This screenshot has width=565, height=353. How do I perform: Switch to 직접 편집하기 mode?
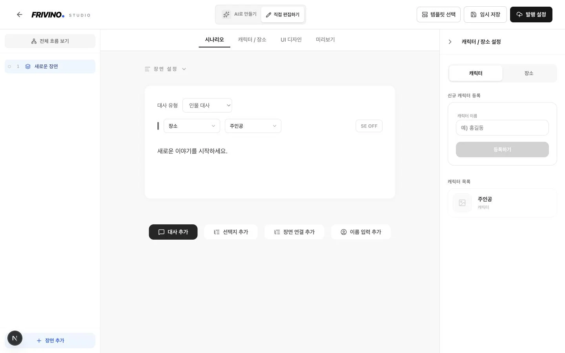point(282,15)
